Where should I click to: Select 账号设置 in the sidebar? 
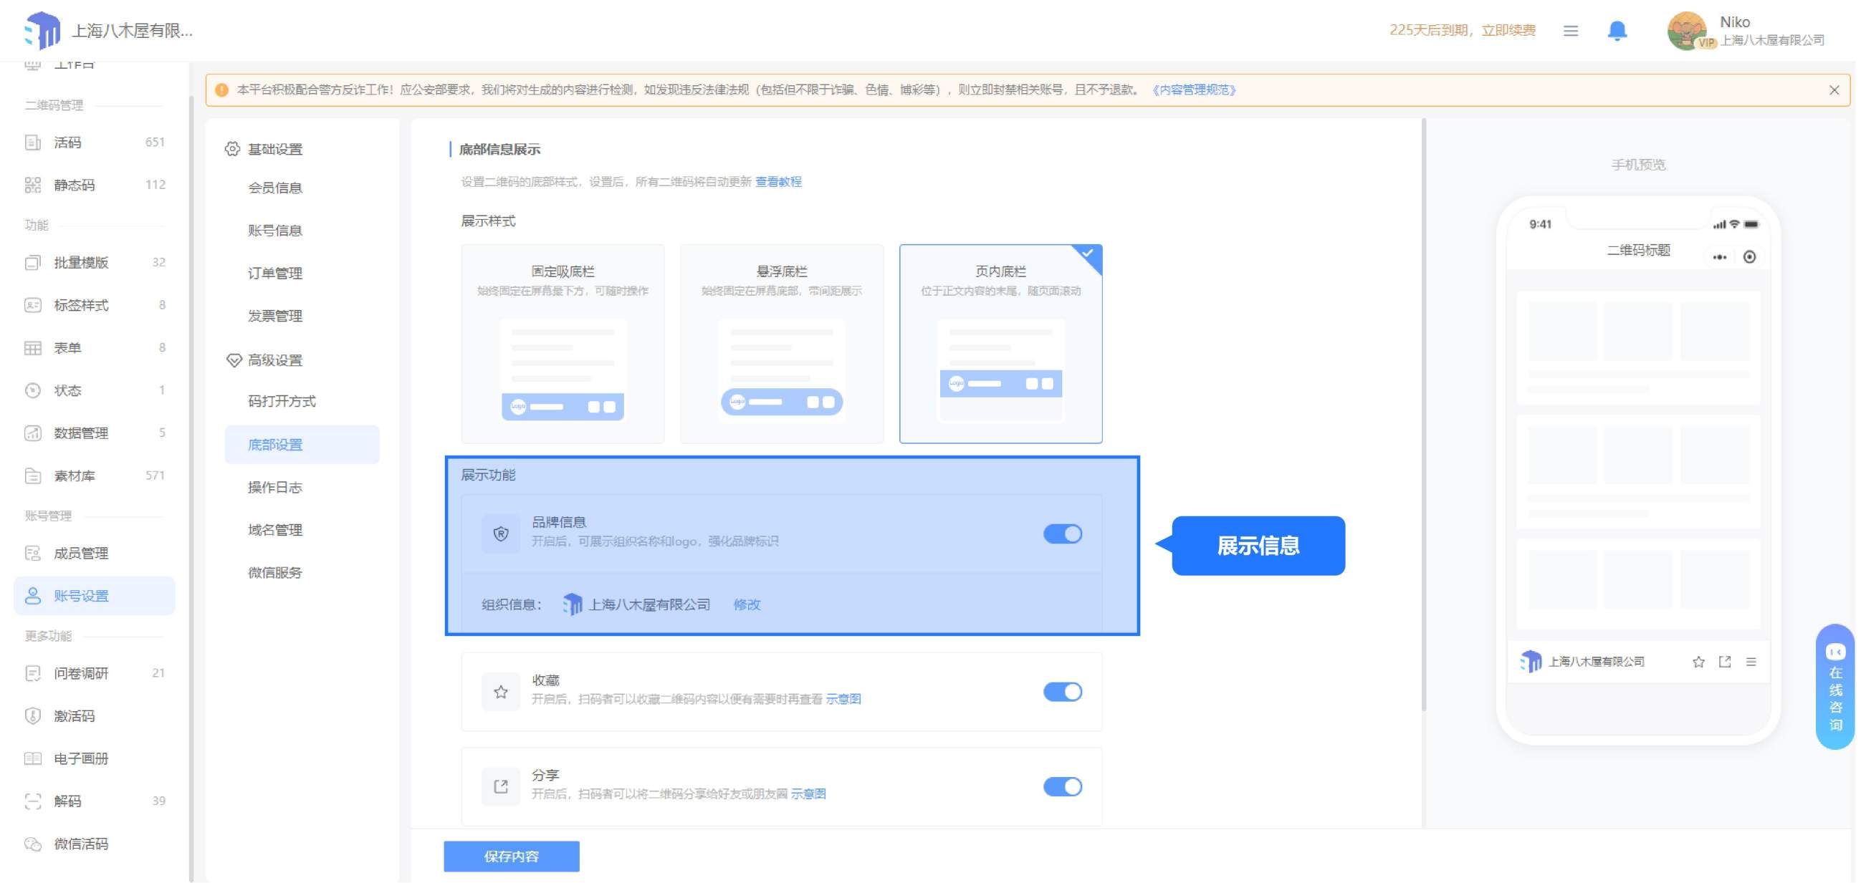coord(94,596)
